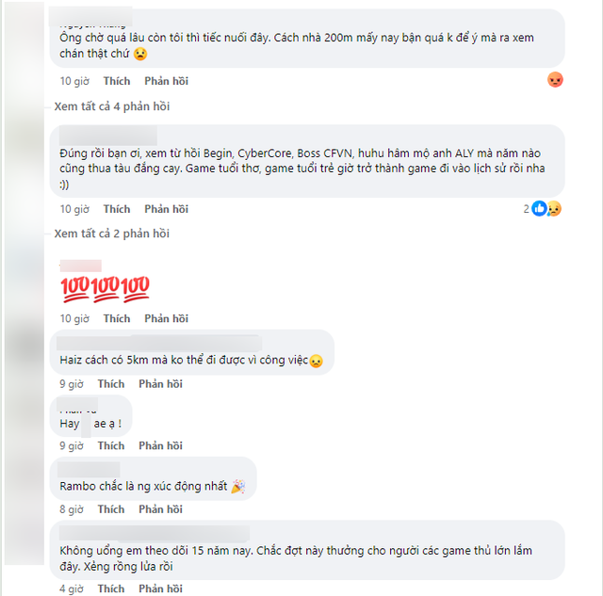
Task: Click the reaction count '2' on second comment
Action: (x=526, y=209)
